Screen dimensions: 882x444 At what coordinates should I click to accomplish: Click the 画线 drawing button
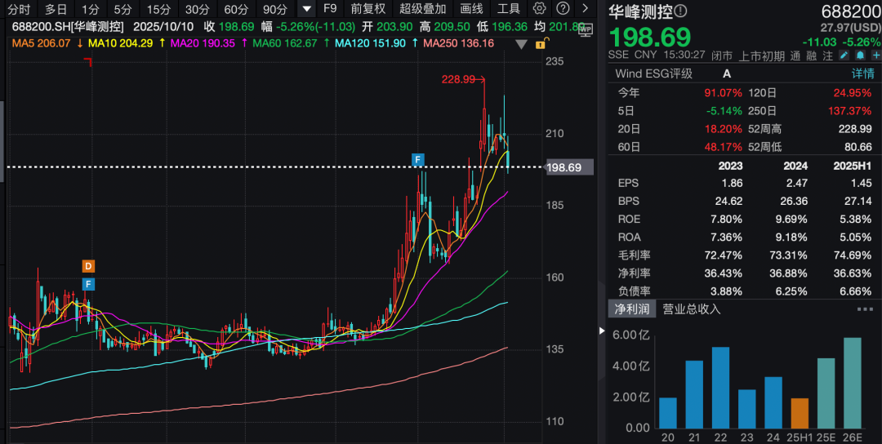point(471,9)
